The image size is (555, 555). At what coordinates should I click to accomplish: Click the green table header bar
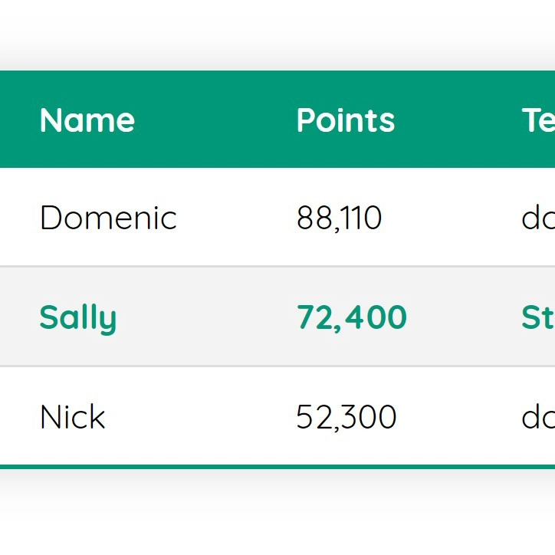277,119
